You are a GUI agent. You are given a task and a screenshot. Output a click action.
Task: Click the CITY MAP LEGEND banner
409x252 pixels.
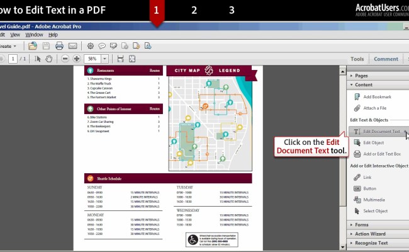pos(209,71)
